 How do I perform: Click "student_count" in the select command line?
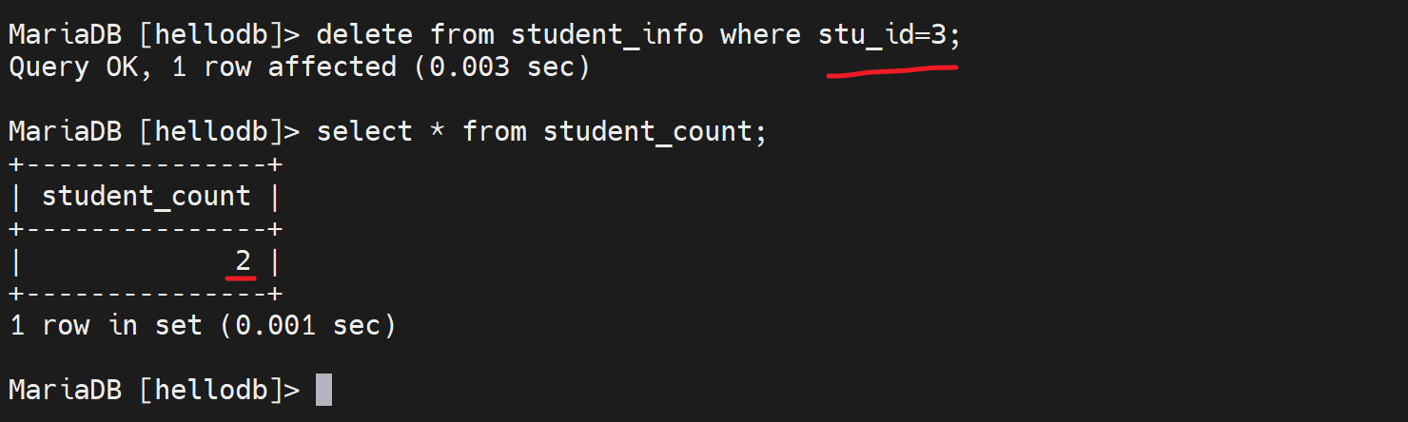pyautogui.click(x=647, y=132)
